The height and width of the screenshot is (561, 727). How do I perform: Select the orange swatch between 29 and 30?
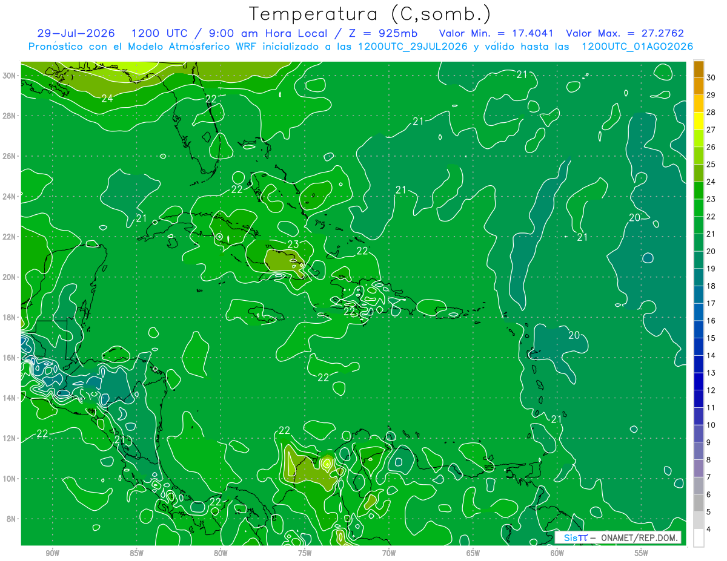[699, 86]
